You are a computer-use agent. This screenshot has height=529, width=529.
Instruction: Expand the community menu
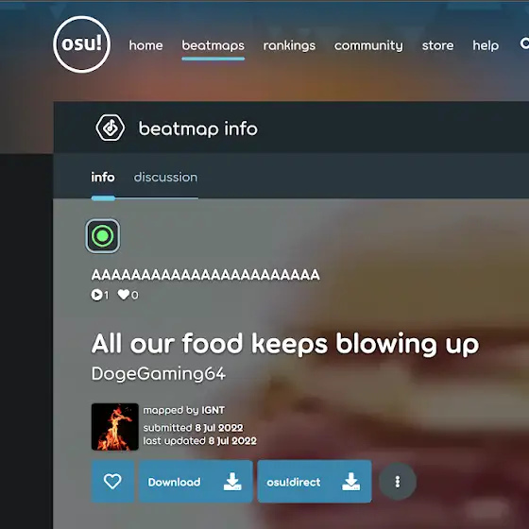368,45
